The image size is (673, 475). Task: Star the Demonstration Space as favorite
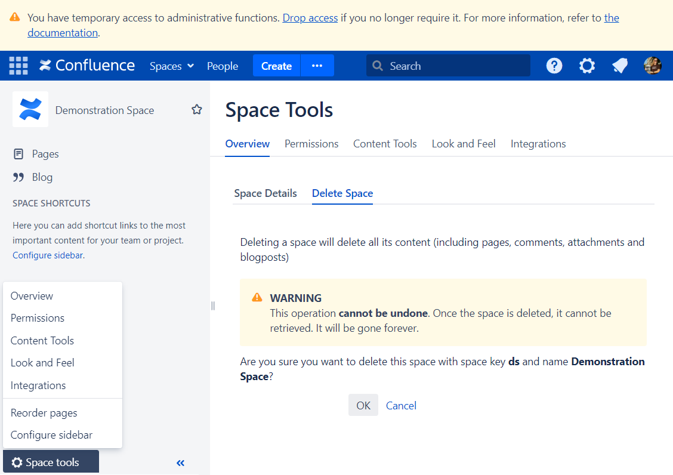196,110
